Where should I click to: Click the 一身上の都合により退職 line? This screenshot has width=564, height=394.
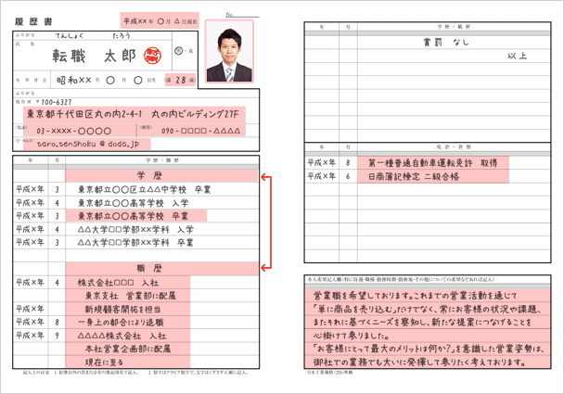129,323
